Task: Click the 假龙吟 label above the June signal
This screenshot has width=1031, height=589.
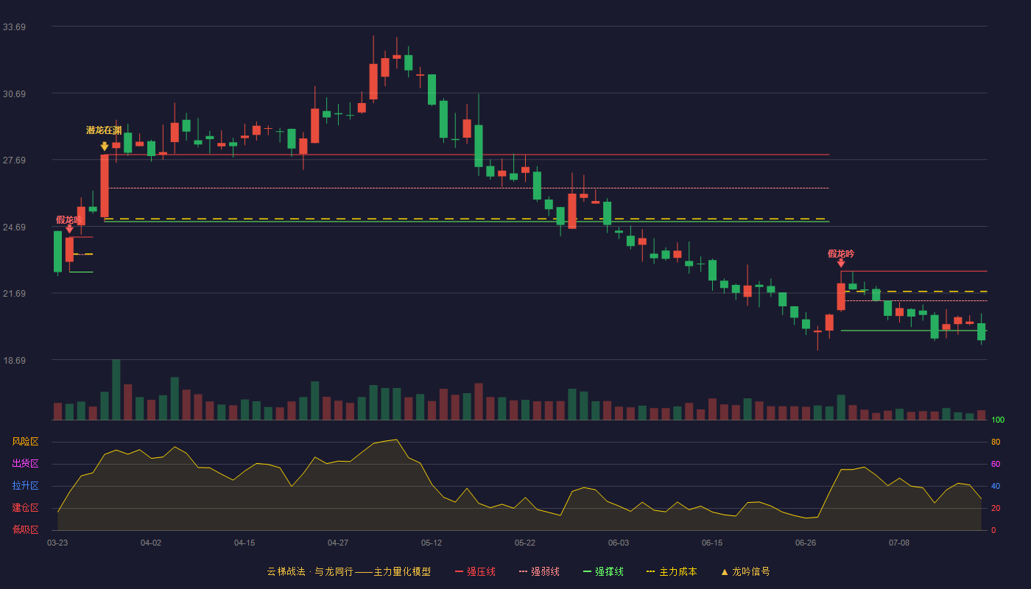Action: 841,253
